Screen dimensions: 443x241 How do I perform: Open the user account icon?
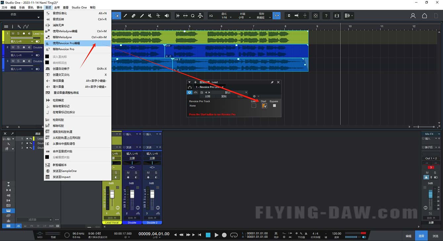(413, 16)
